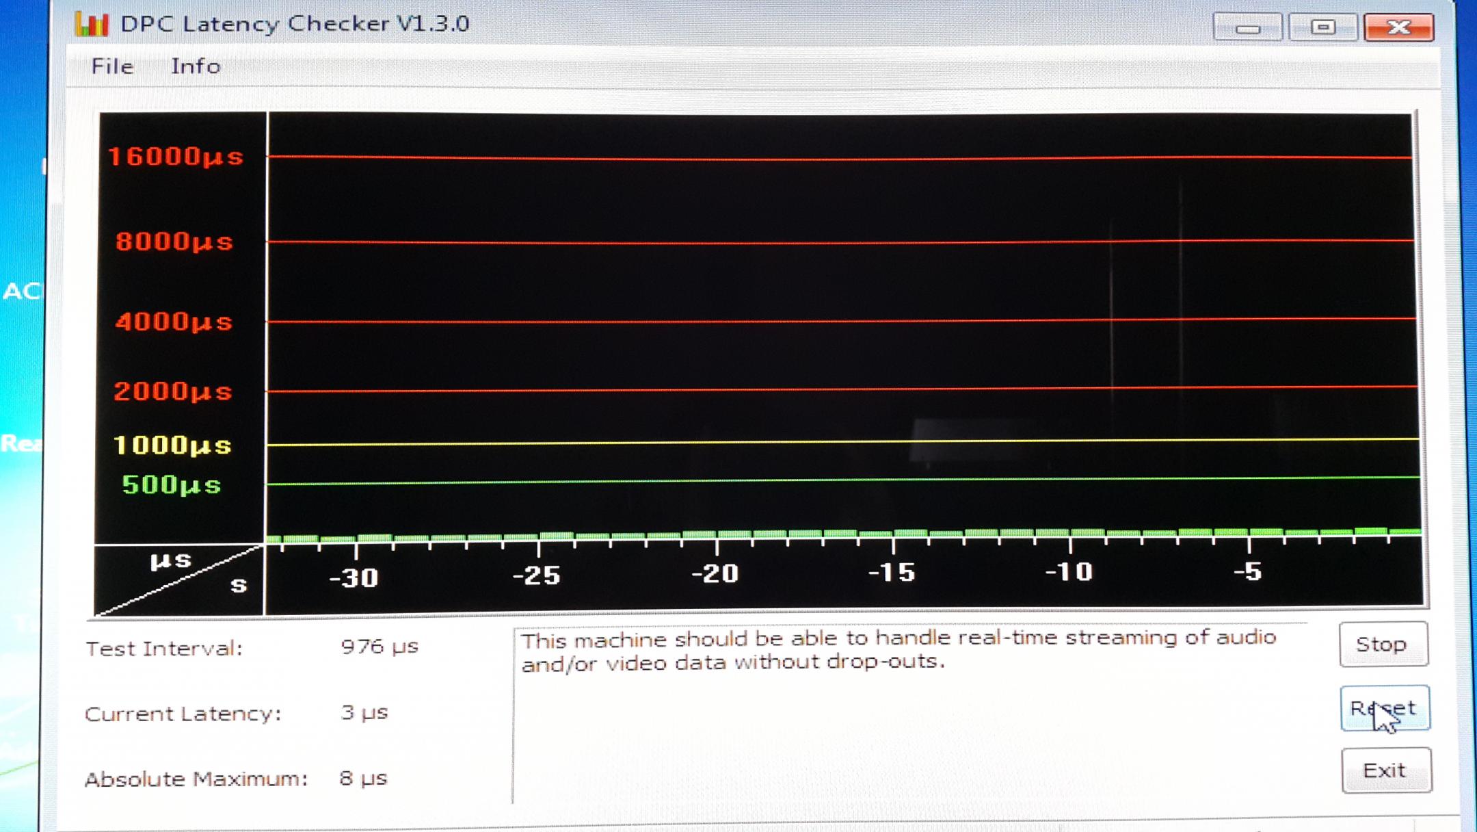
Task: Click the DPC Latency Checker V1.3.0 title text
Action: coord(295,24)
